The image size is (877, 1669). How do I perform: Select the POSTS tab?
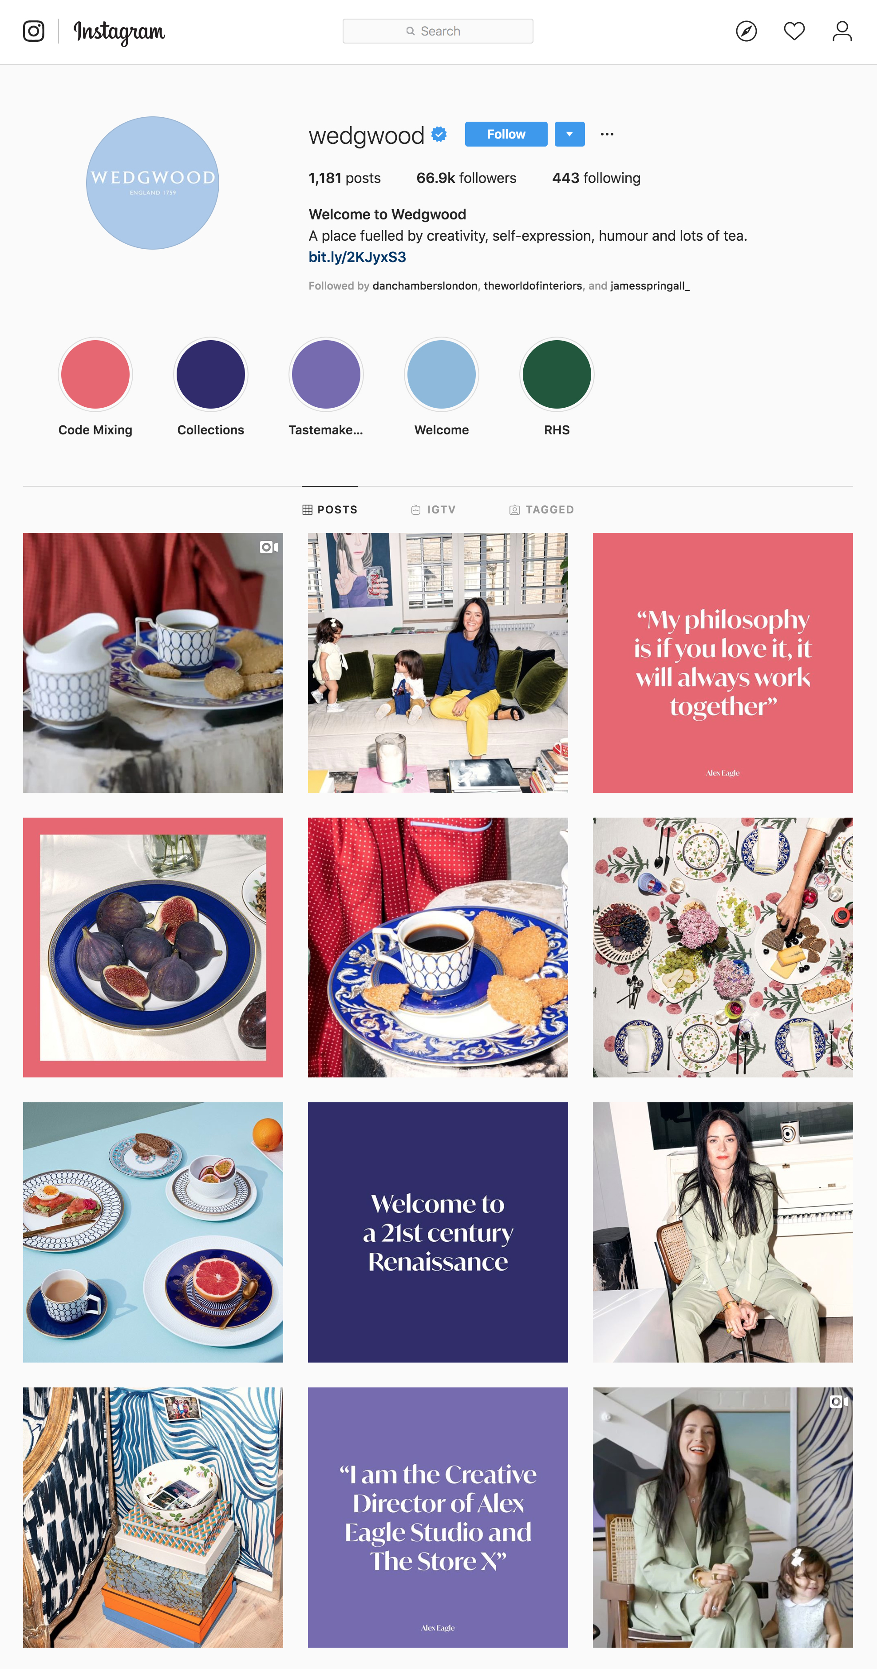330,510
